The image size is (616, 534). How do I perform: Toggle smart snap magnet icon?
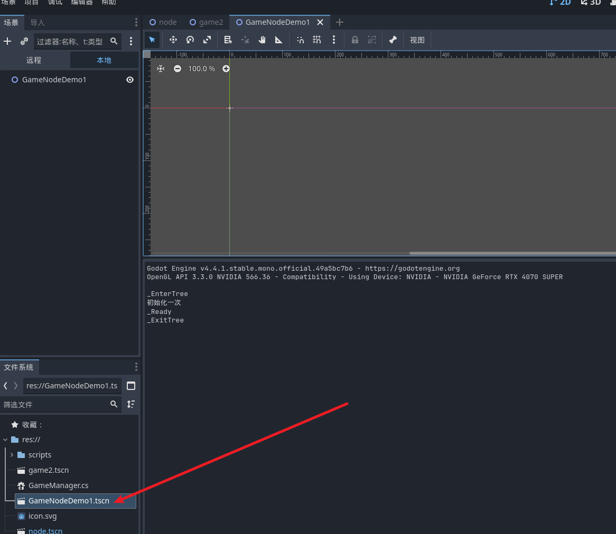(300, 40)
